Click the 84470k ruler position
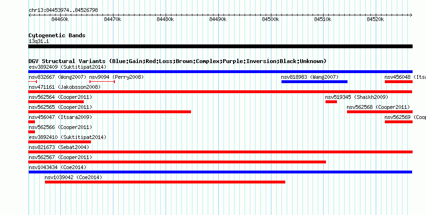Image resolution: width=426 pixels, height=215 pixels. tap(112, 19)
